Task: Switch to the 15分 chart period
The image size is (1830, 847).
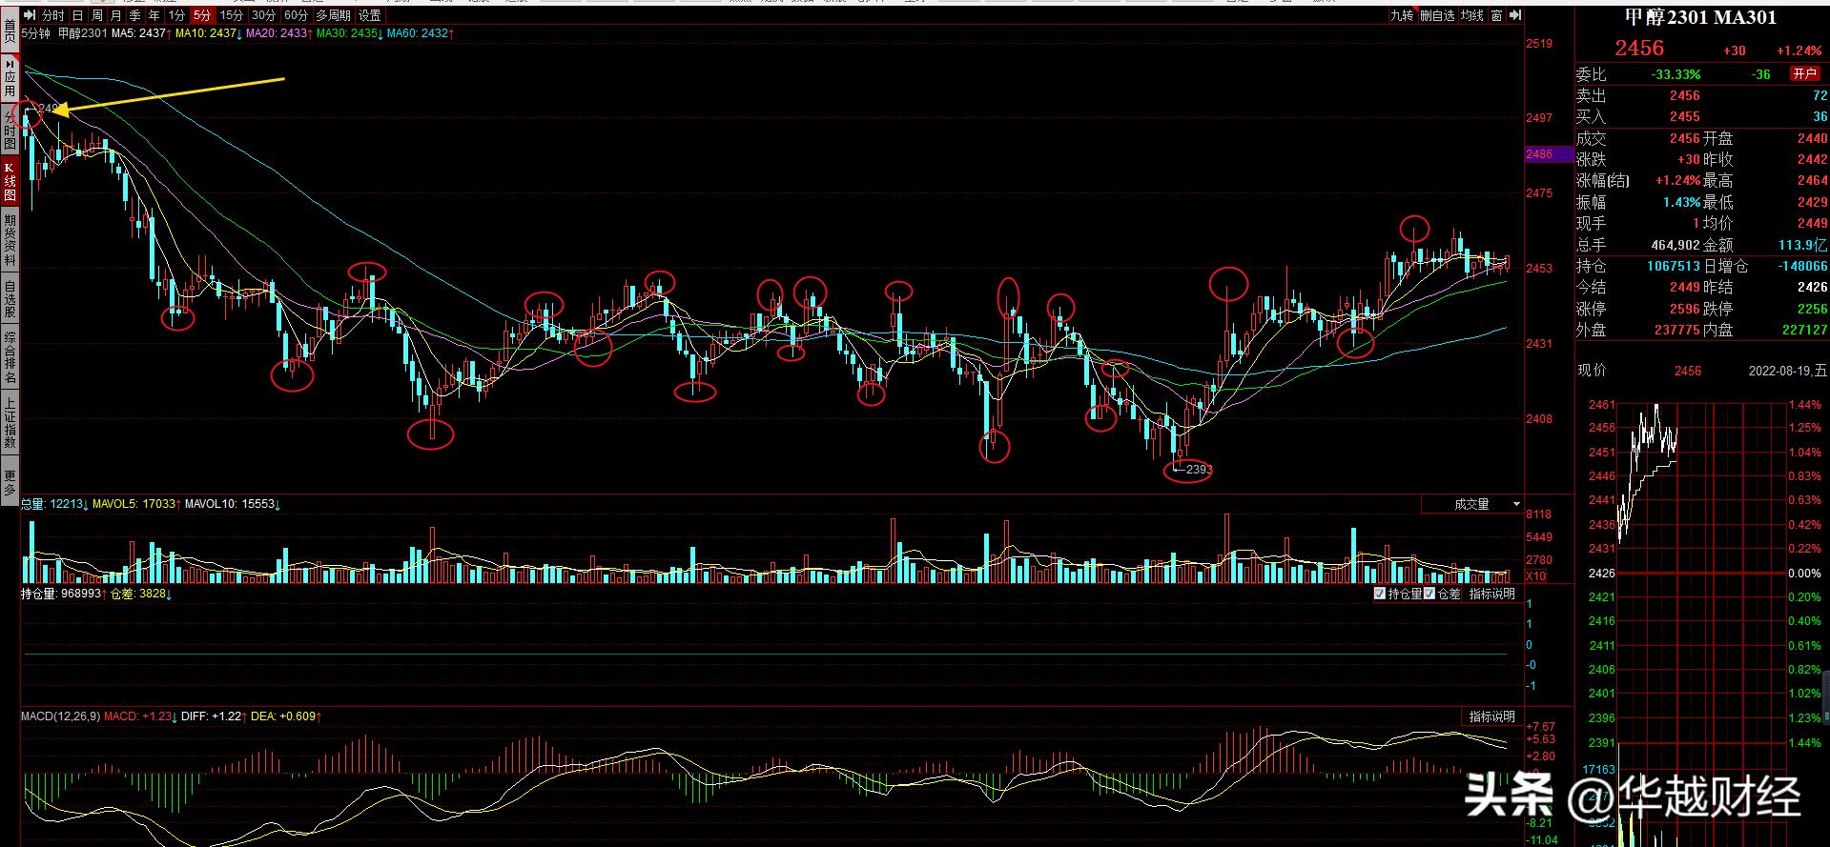Action: point(232,15)
